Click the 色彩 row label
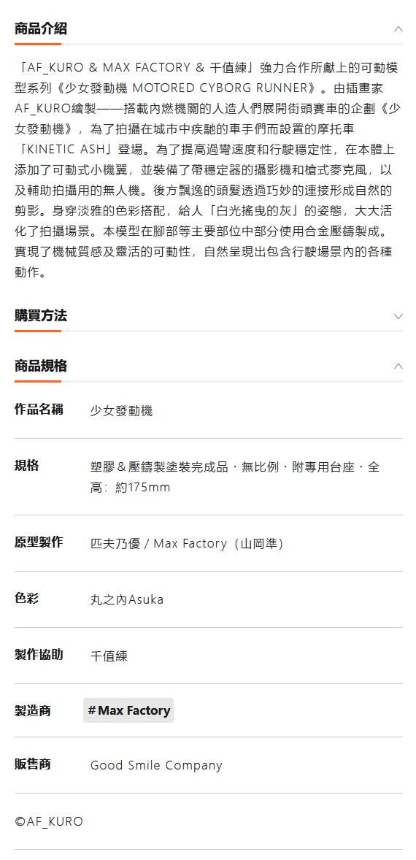Image resolution: width=416 pixels, height=860 pixels. click(x=27, y=599)
